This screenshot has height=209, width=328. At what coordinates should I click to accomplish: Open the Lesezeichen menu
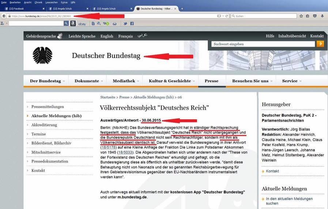pos(52,2)
